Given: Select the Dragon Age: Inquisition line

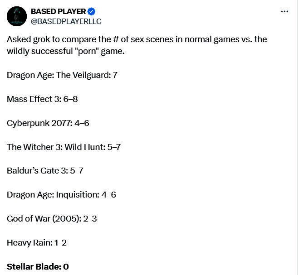Looking at the screenshot, I should [x=61, y=195].
